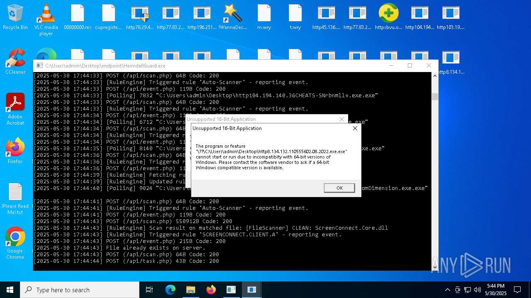Open the network status tray icon
531x298 pixels.
click(468, 290)
